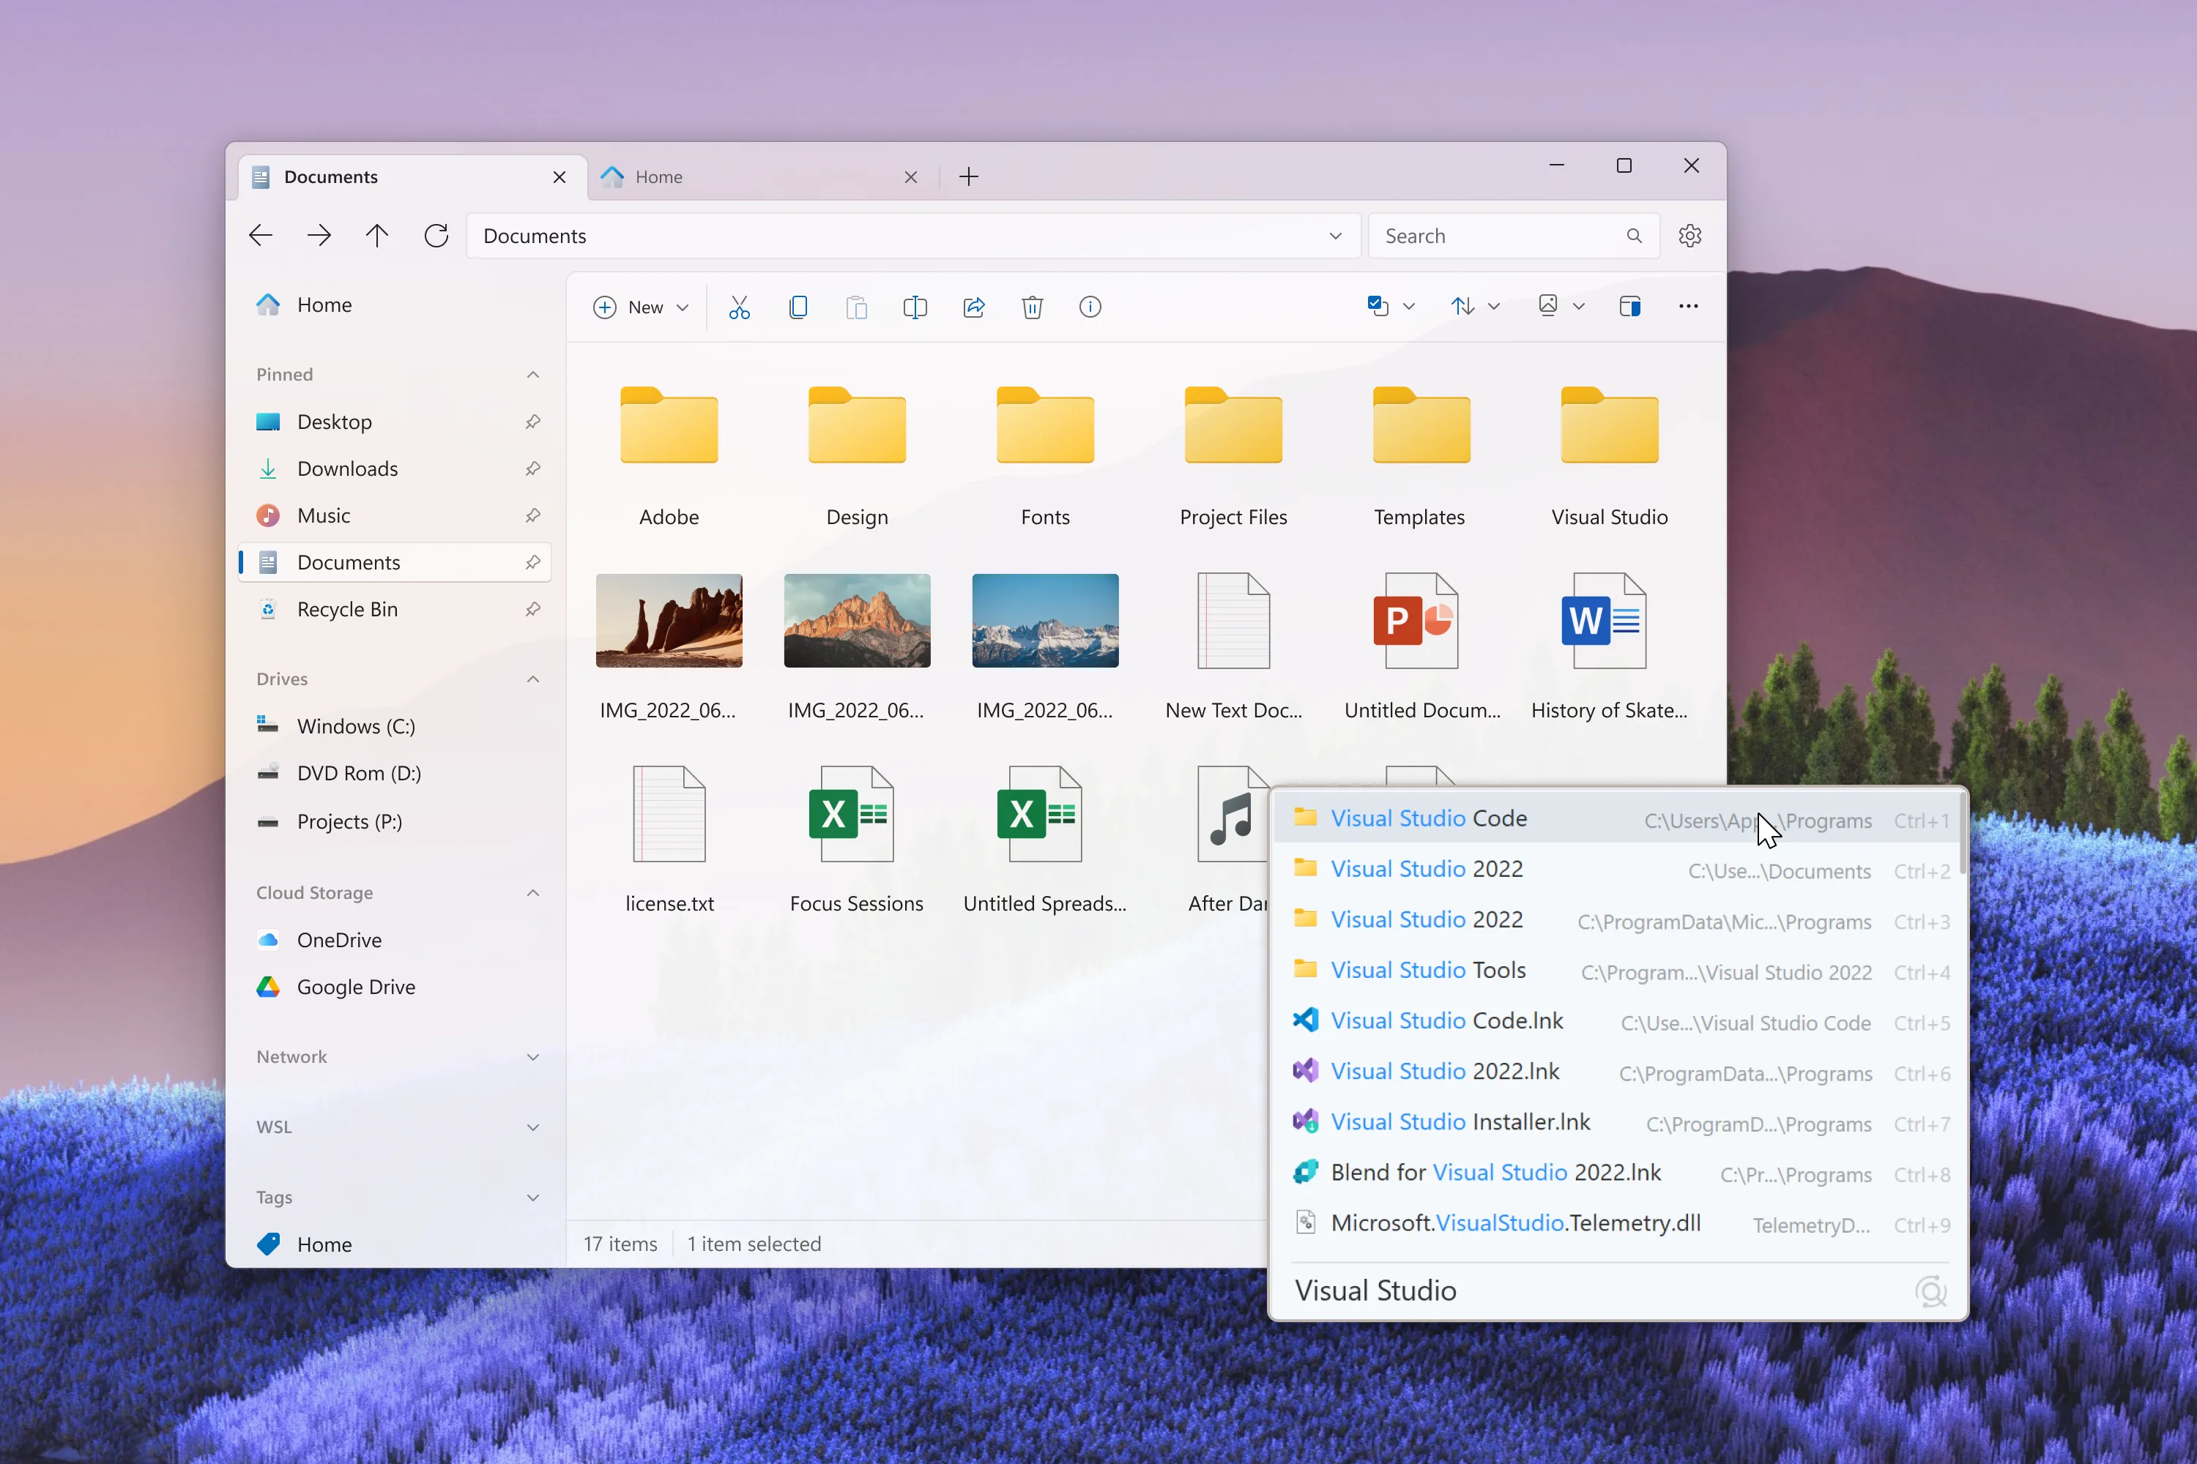Switch to the Home tab
The width and height of the screenshot is (2197, 1464).
pos(660,176)
